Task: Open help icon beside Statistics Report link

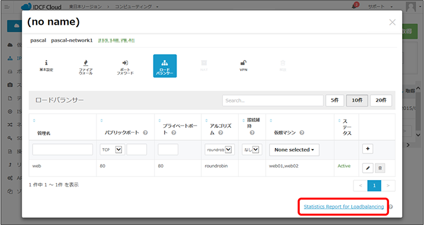Action: [x=391, y=207]
